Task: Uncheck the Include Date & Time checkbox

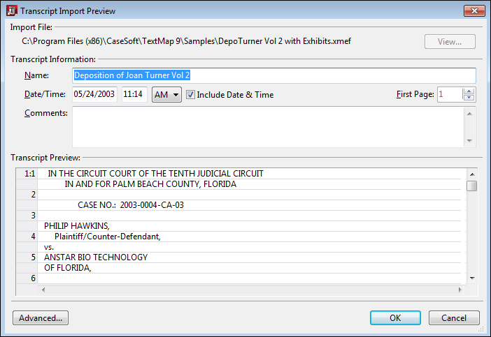Action: [190, 95]
